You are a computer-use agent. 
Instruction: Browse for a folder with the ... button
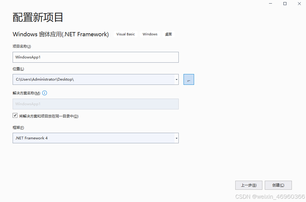point(189,79)
